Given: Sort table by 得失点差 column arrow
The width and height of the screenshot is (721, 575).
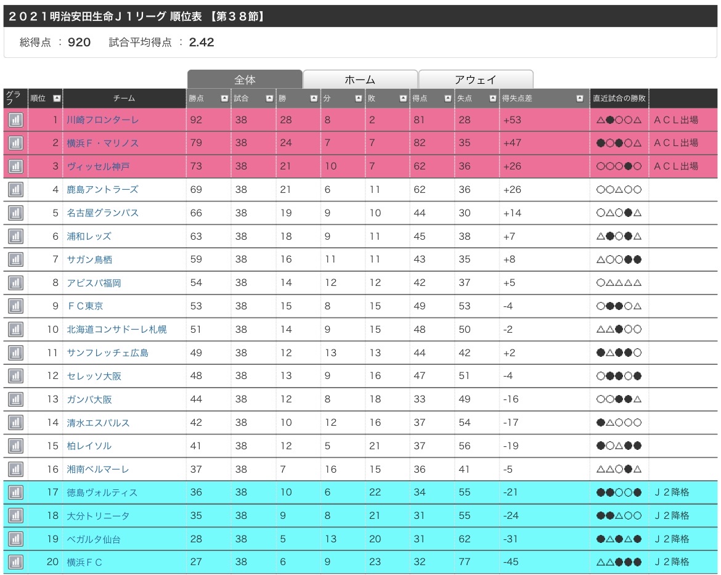Looking at the screenshot, I should coord(580,99).
